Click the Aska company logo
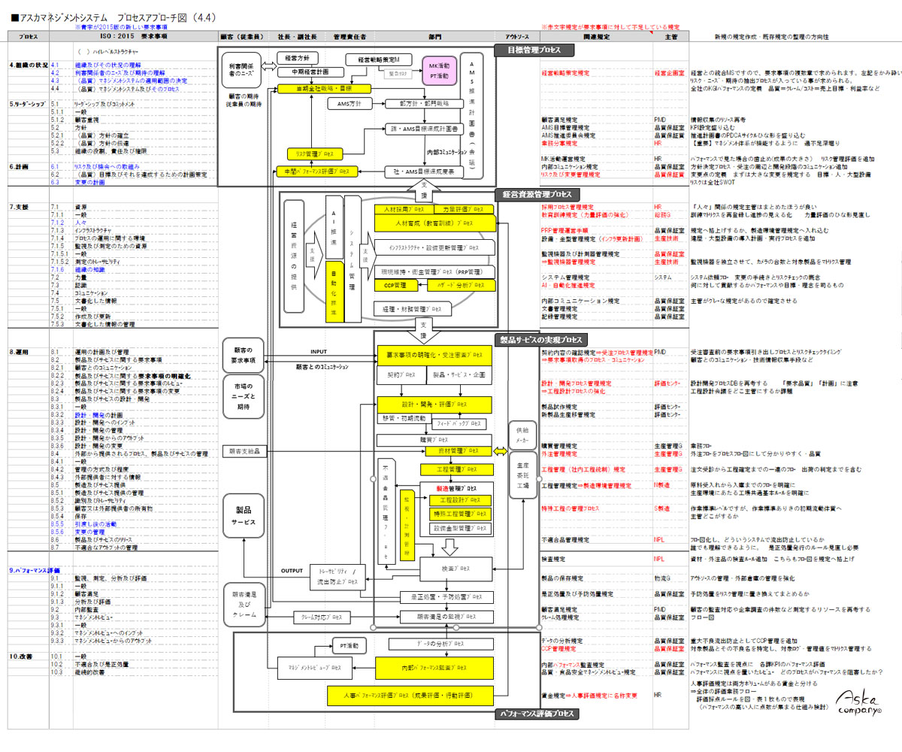The image size is (902, 752). click(x=856, y=702)
